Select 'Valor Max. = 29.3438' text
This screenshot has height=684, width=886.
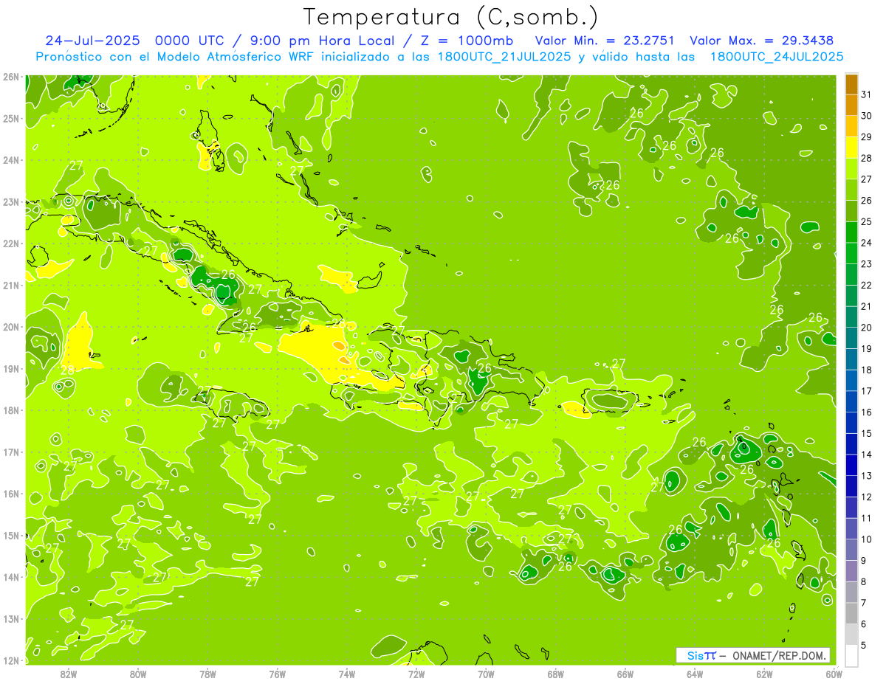(x=763, y=41)
